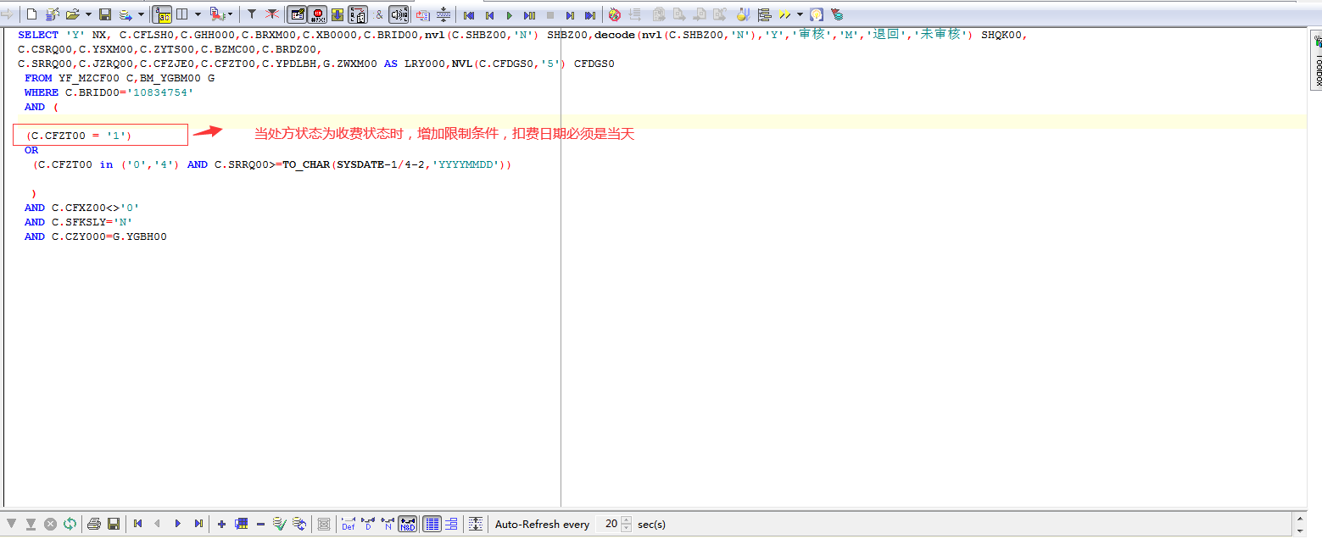Refresh the grid with green arrows icon
This screenshot has width=1322, height=539.
click(x=70, y=524)
